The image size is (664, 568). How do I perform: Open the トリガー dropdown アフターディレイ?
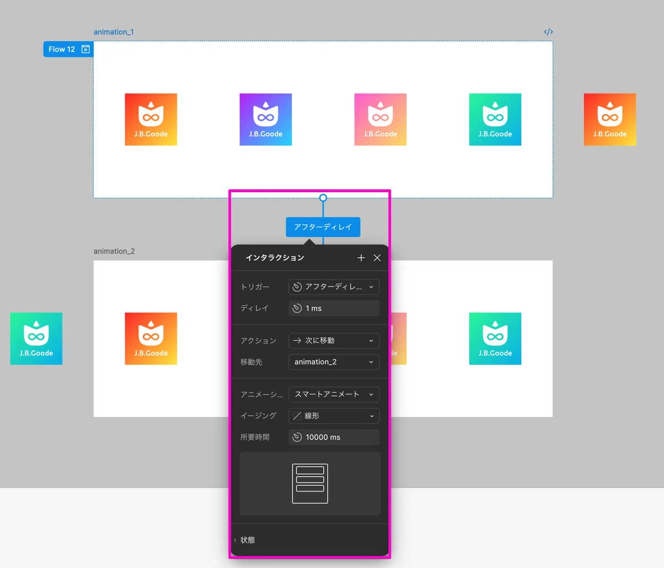click(334, 287)
